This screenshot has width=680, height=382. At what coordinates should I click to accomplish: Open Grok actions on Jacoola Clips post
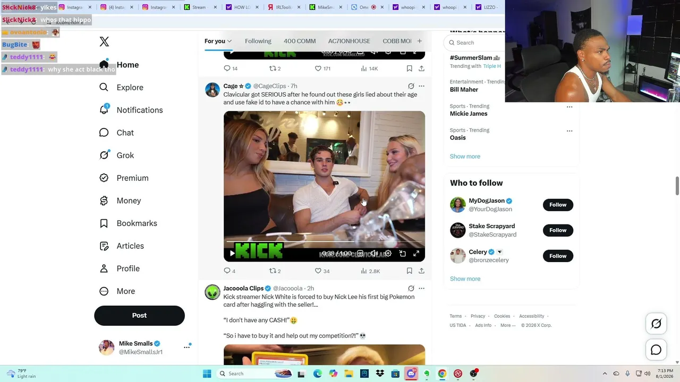pyautogui.click(x=411, y=289)
